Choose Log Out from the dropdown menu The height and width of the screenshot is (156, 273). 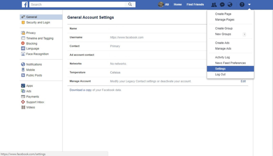(x=220, y=75)
